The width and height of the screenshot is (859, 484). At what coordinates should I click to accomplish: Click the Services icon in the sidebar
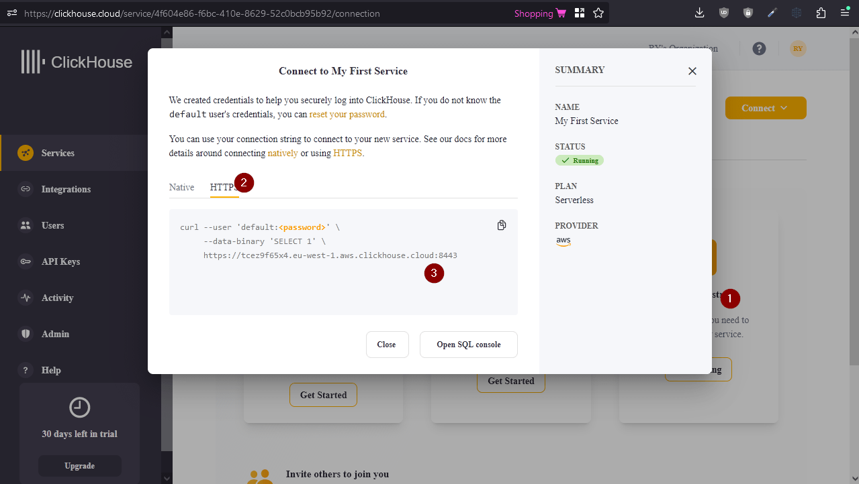pos(26,153)
